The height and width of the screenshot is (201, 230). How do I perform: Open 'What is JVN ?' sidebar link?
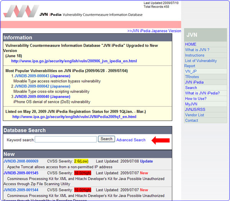[197, 50]
